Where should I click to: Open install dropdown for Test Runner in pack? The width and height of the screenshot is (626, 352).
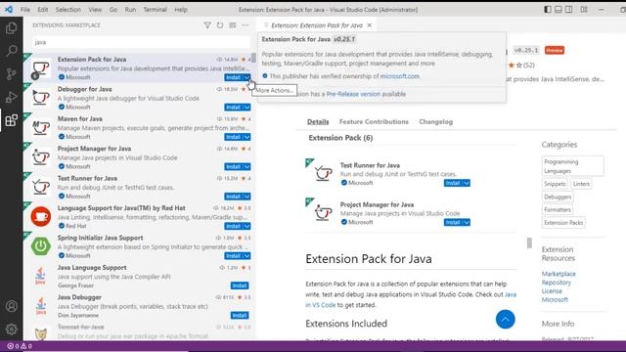467,183
